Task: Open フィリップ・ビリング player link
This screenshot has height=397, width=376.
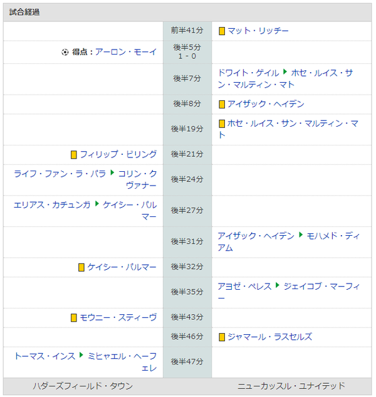Action: [118, 154]
